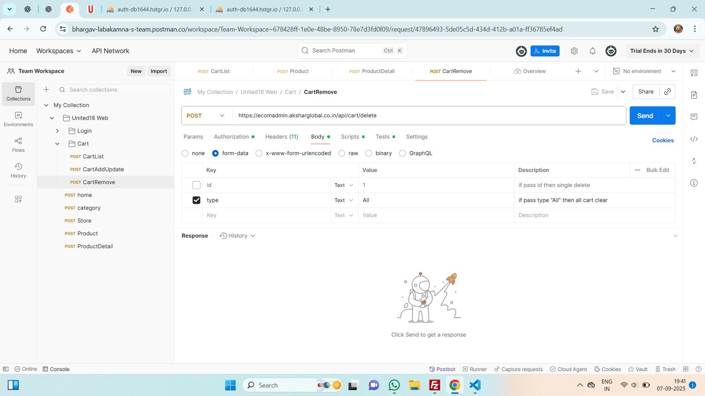Expand the Login folder
The height and width of the screenshot is (396, 705).
tap(57, 131)
